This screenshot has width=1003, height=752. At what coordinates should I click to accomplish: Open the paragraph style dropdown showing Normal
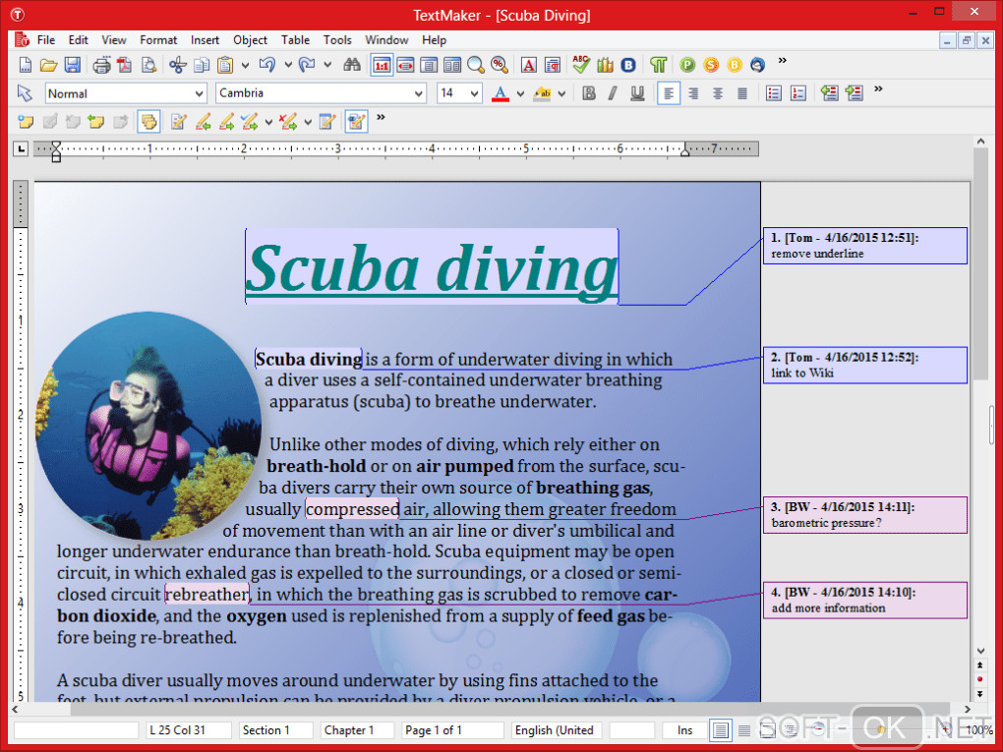pyautogui.click(x=125, y=93)
